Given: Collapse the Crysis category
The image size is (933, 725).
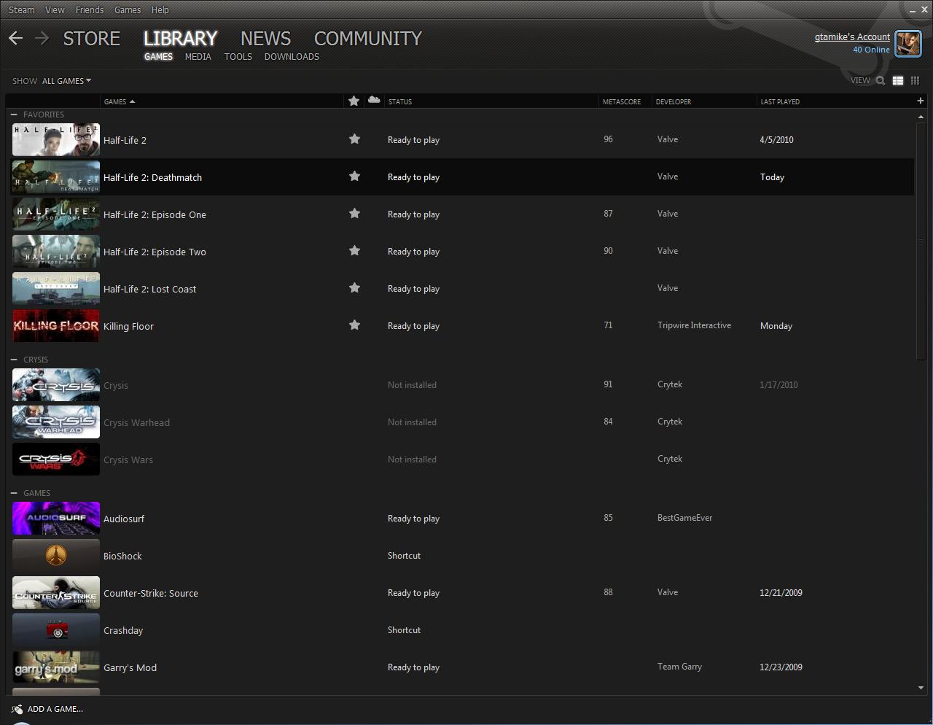Looking at the screenshot, I should click(14, 360).
